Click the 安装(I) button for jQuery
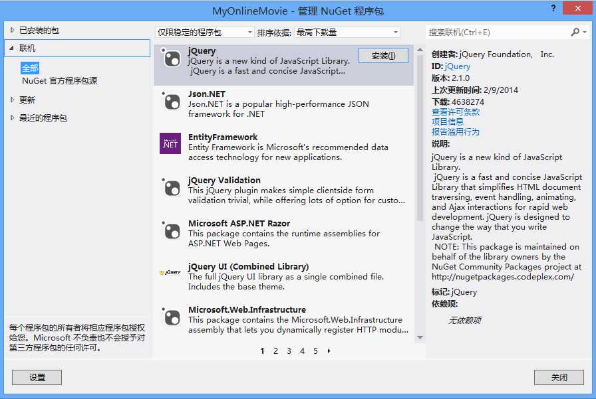 (x=383, y=56)
